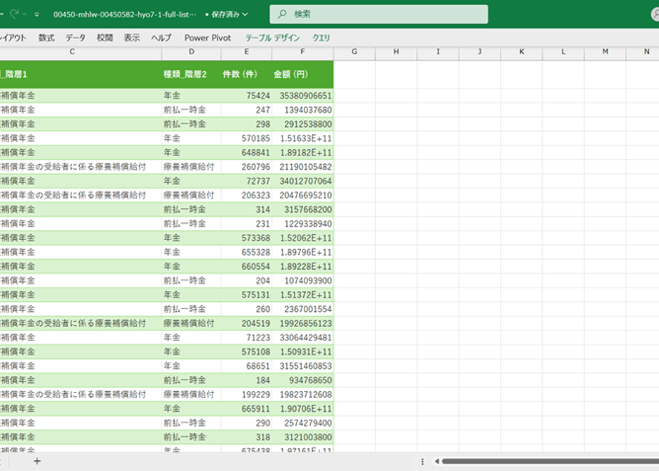Select cell with value 648841
Image resolution: width=659 pixels, height=471 pixels.
[x=246, y=153]
